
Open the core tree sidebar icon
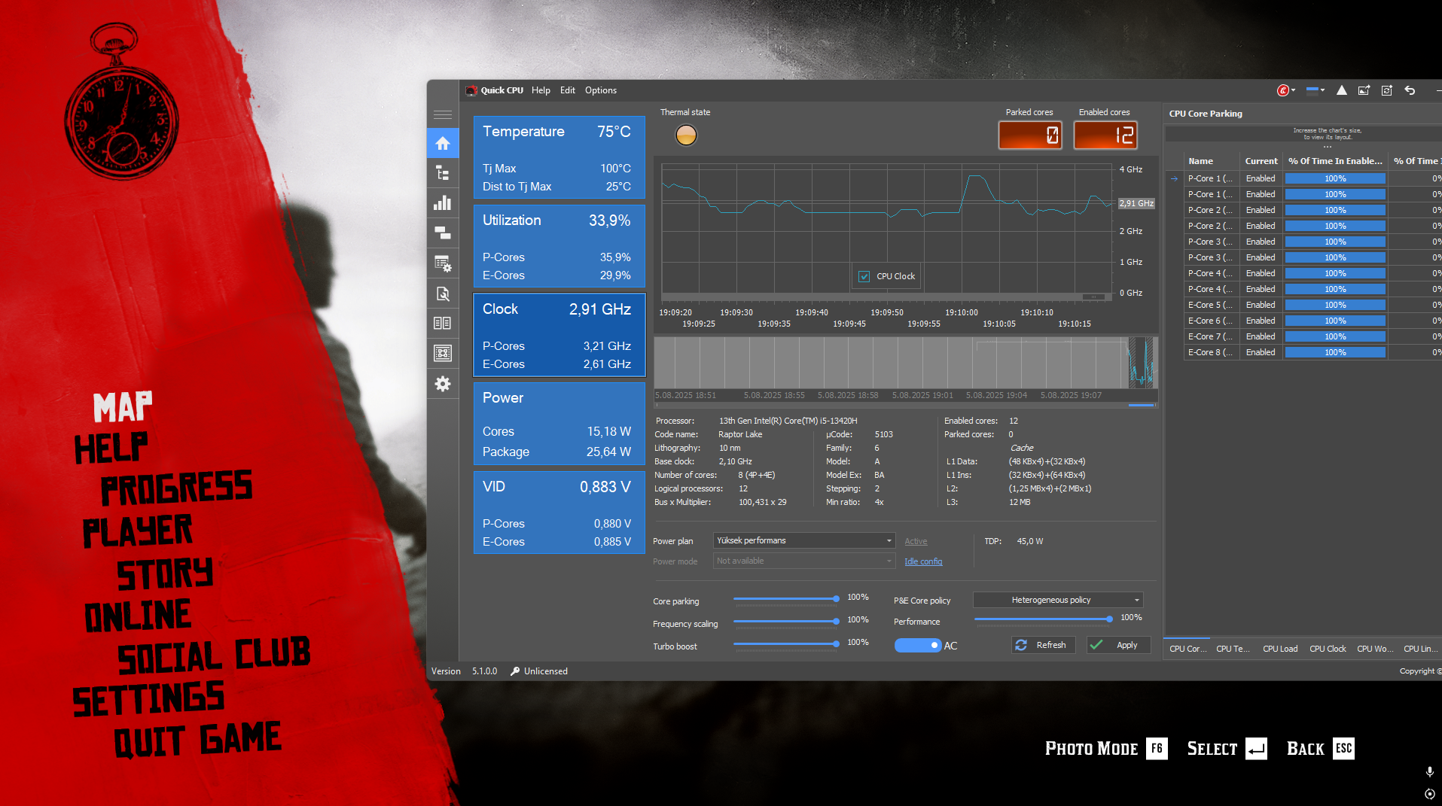(x=443, y=173)
